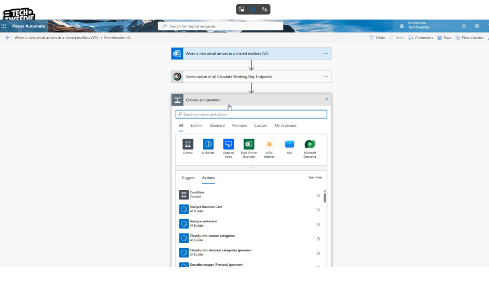Viewport: 489px width, 286px height.
Task: Switch to the Triggers tab
Action: point(188,177)
